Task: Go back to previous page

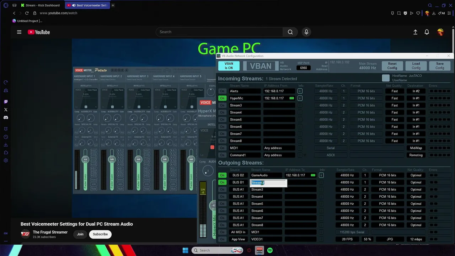Action: click(x=14, y=13)
